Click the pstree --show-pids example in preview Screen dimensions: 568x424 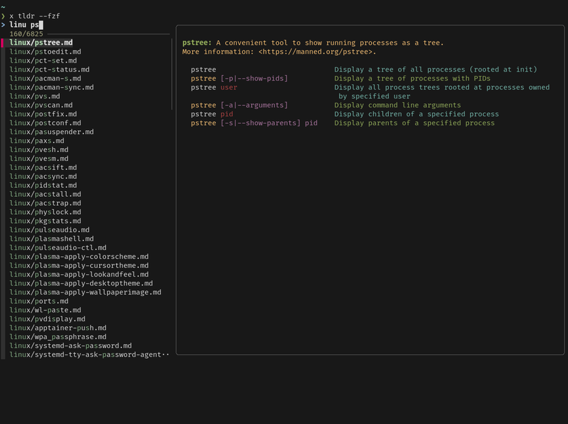coord(240,78)
